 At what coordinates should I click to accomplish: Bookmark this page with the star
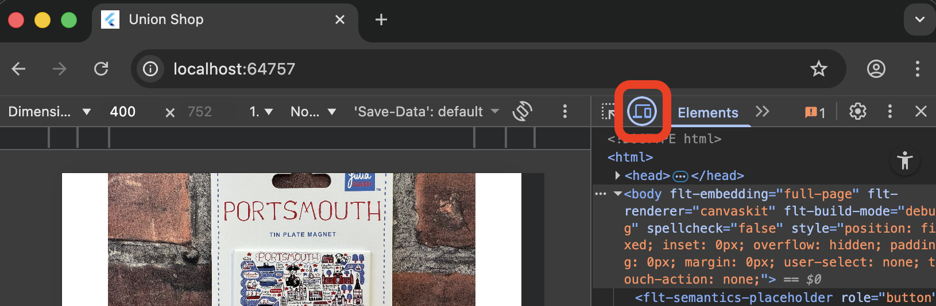click(x=818, y=69)
